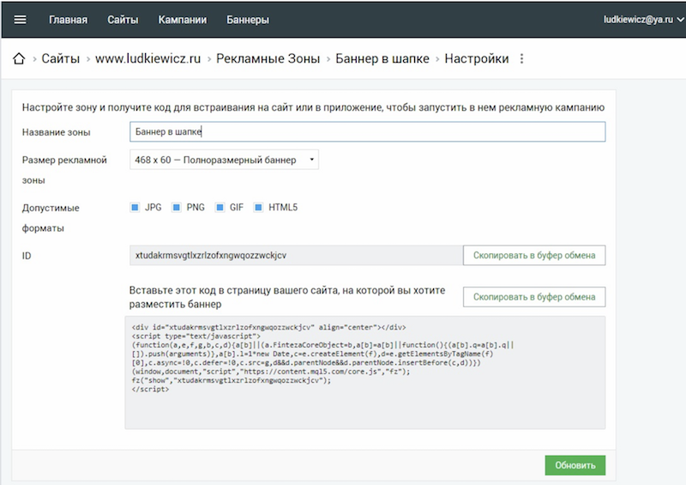This screenshot has width=686, height=485.
Task: Focus the Название зоны input field
Action: [x=368, y=132]
